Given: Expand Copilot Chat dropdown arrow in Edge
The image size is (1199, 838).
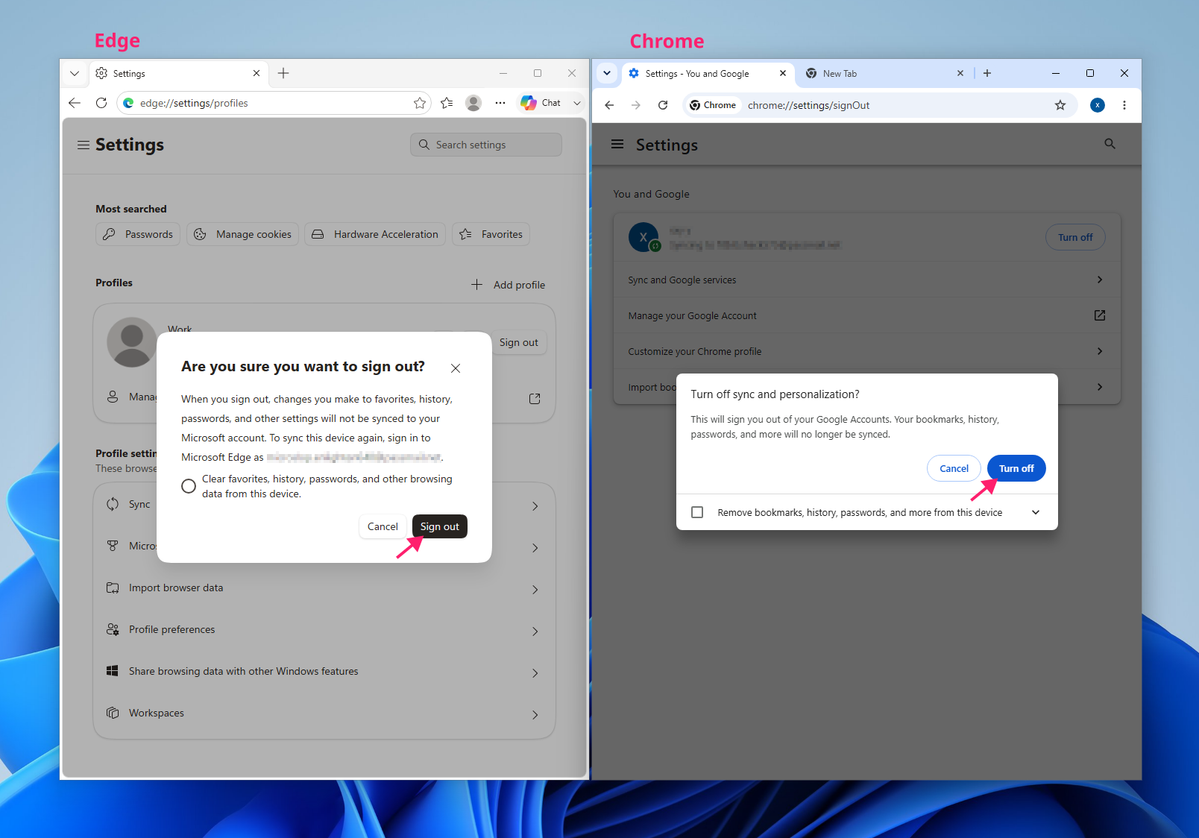Looking at the screenshot, I should (577, 103).
